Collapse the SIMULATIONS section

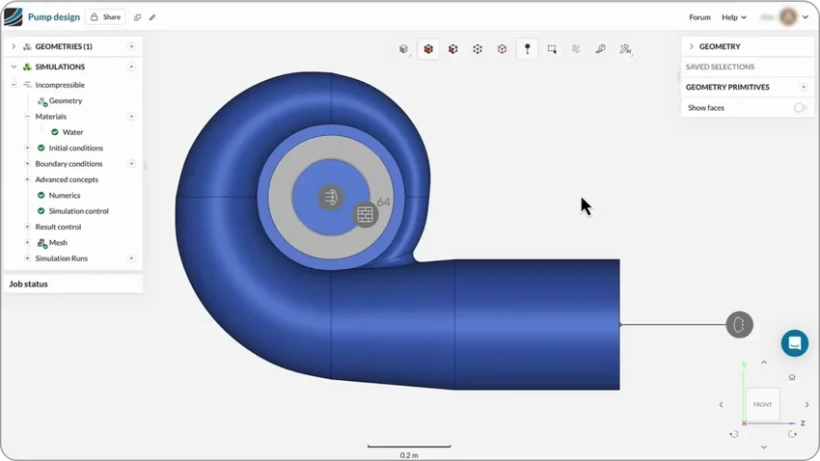[14, 67]
